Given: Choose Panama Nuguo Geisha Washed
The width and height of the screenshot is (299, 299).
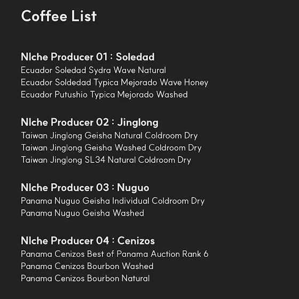Looking at the screenshot, I should (82, 213).
